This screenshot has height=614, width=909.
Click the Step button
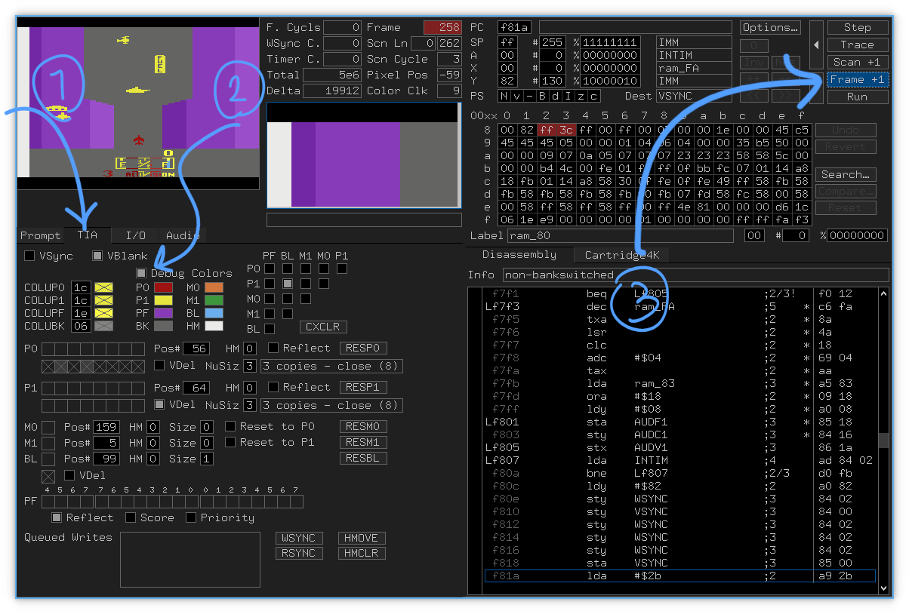[x=858, y=27]
